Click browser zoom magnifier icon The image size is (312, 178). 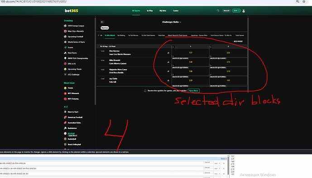(298, 2)
